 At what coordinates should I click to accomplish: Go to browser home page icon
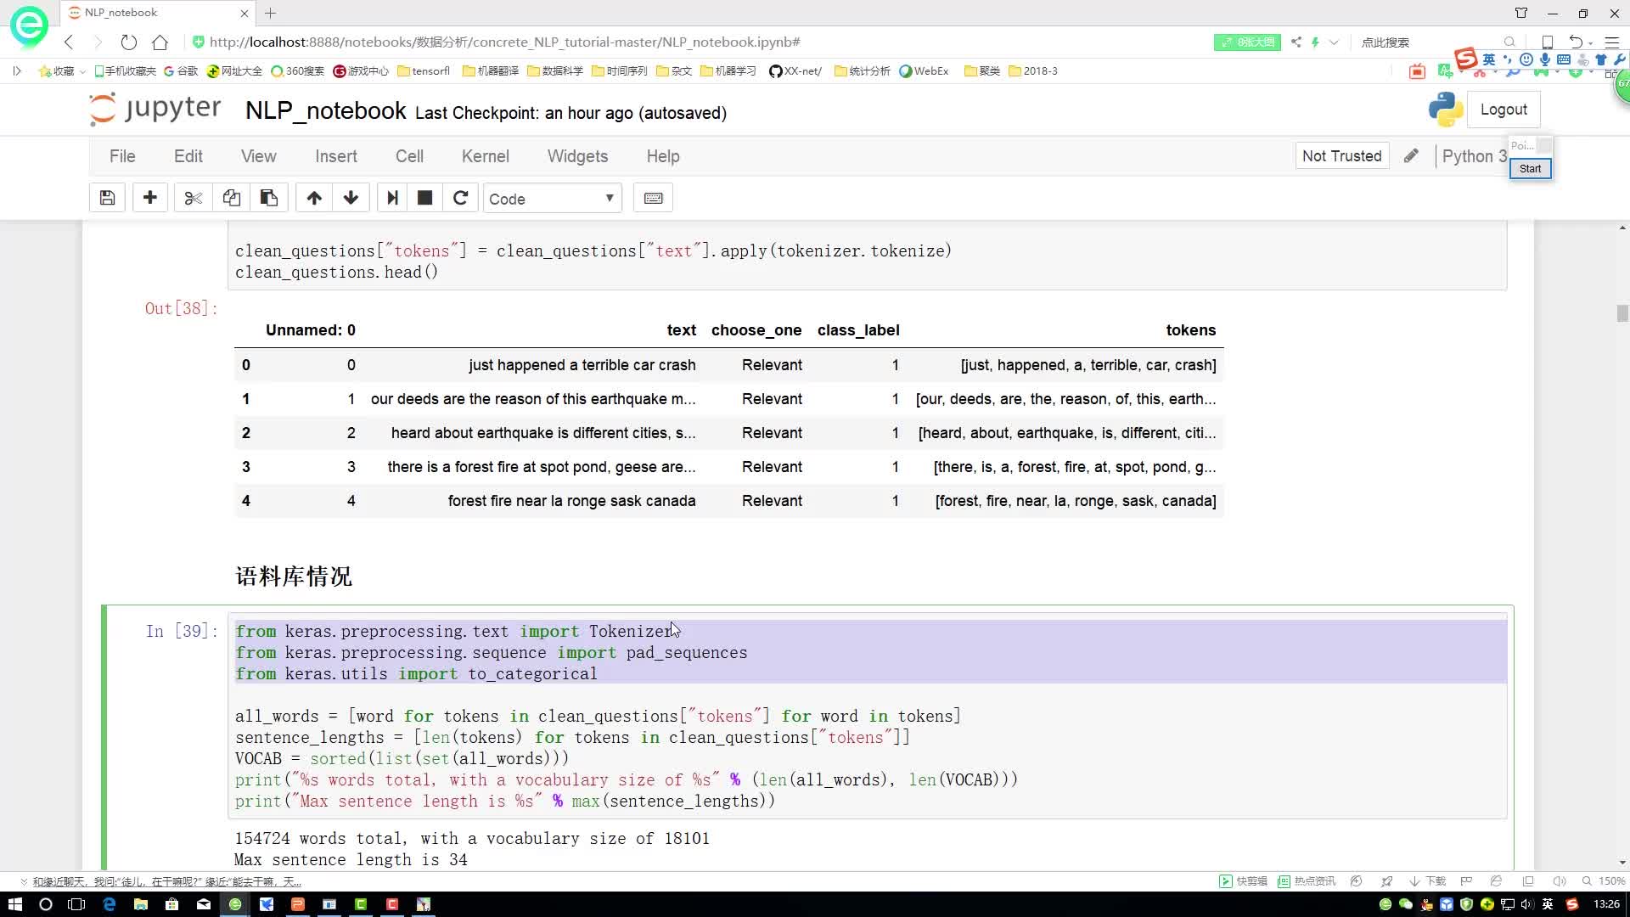160,42
